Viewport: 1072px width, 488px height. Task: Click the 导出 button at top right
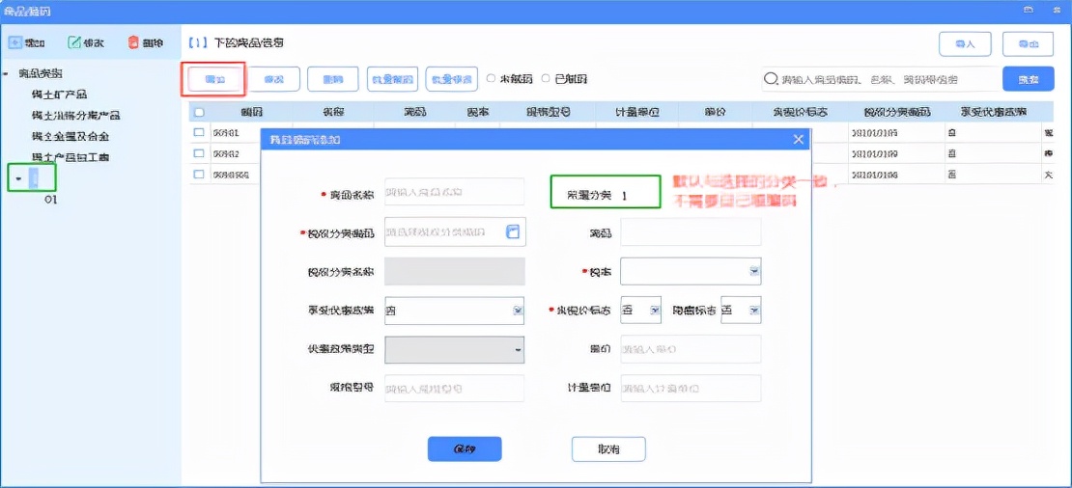(1028, 43)
